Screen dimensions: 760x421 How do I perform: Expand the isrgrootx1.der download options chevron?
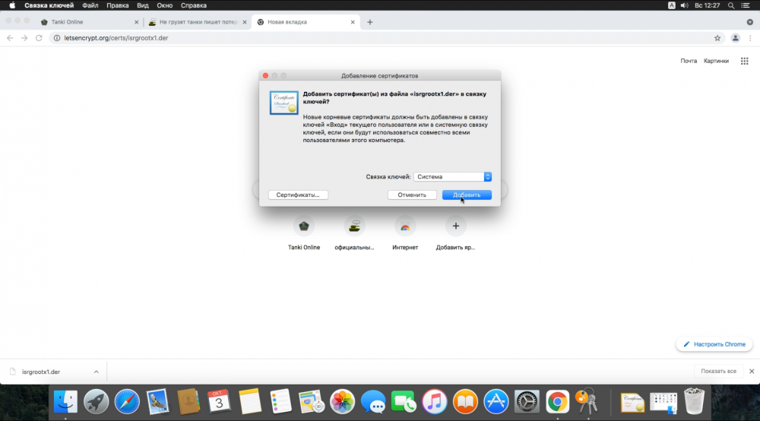pos(96,372)
